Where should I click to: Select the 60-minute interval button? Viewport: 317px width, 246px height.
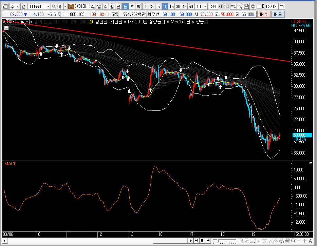pyautogui.click(x=191, y=7)
